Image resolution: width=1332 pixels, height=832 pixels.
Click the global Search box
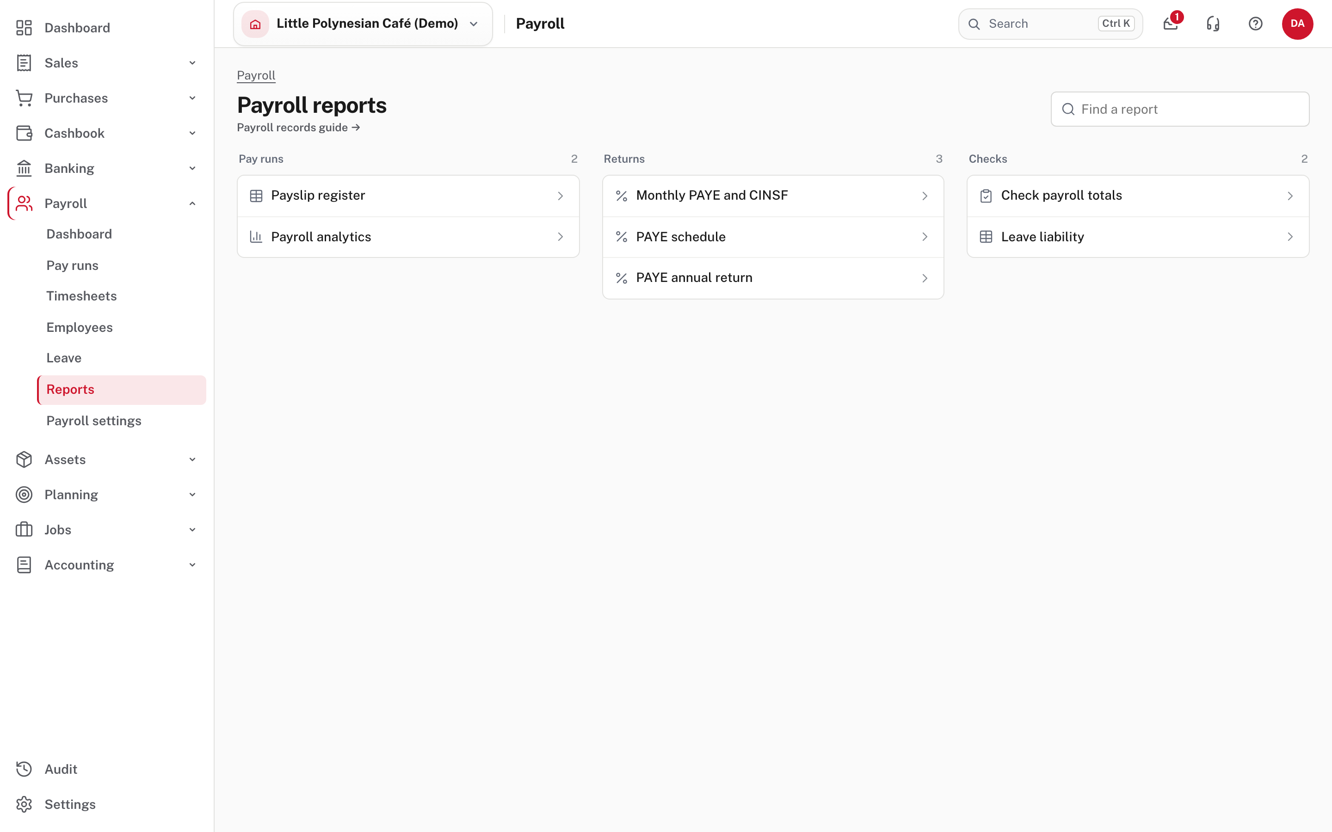1050,24
